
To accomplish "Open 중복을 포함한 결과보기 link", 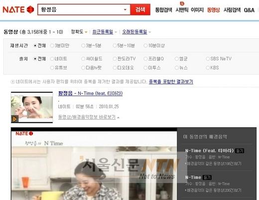I will coord(171,82).
